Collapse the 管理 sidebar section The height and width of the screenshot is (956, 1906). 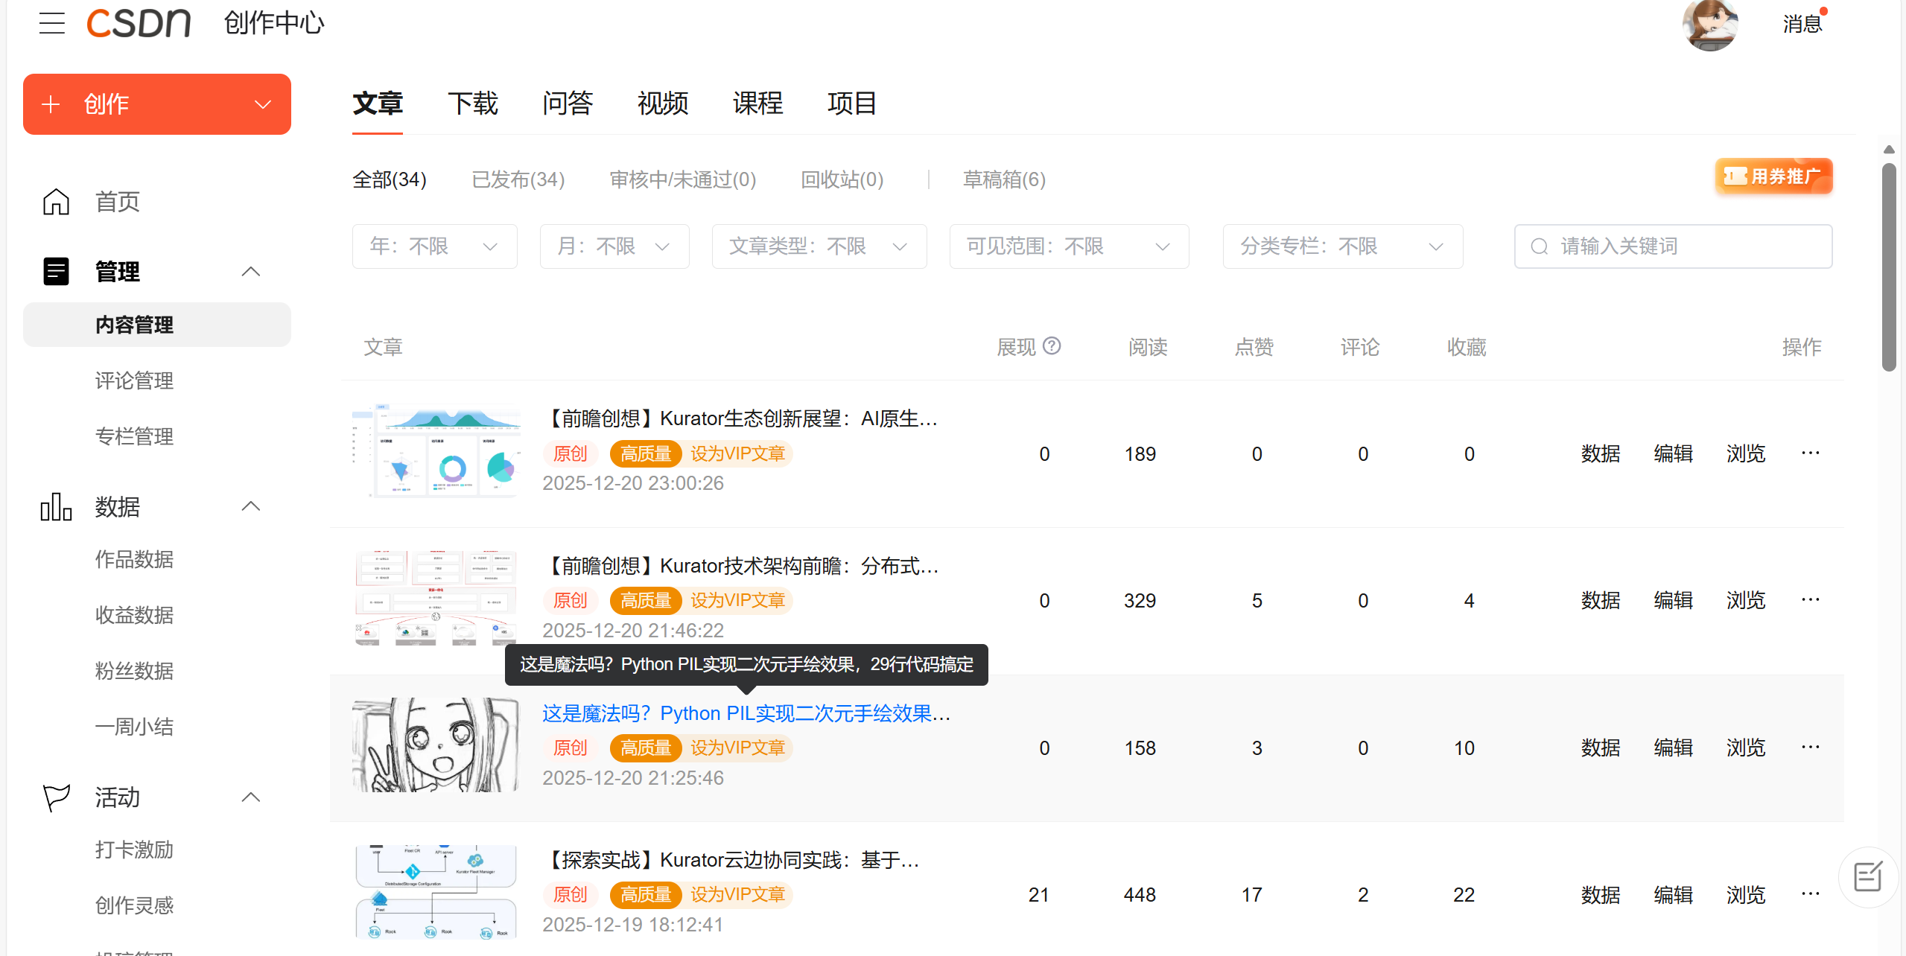tap(251, 272)
